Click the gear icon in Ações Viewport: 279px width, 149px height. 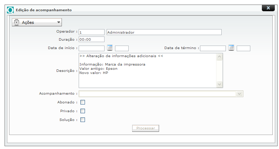[16, 22]
